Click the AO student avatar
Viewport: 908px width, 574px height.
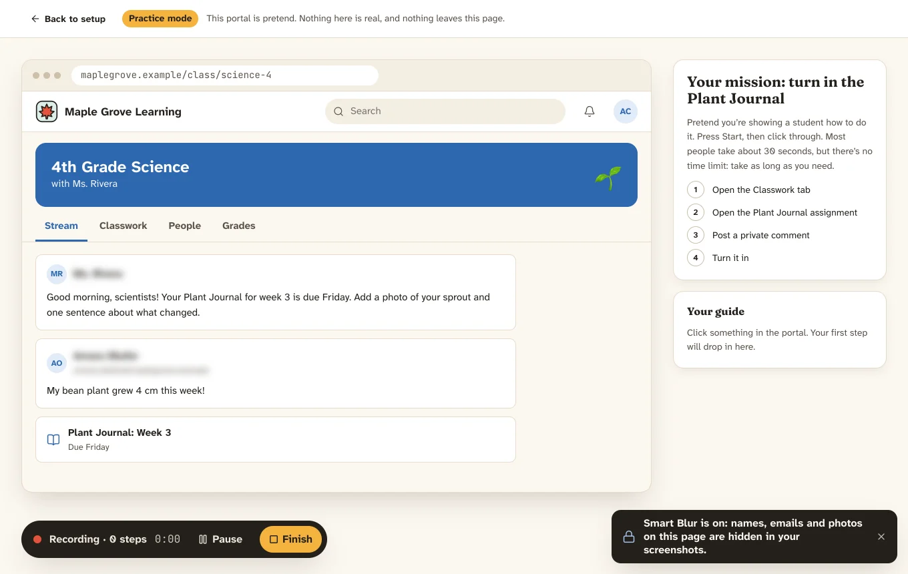pos(57,363)
